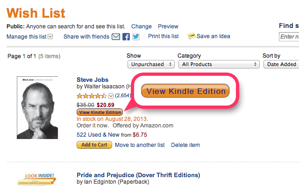Open 522 Used & New offers link

[112, 135]
